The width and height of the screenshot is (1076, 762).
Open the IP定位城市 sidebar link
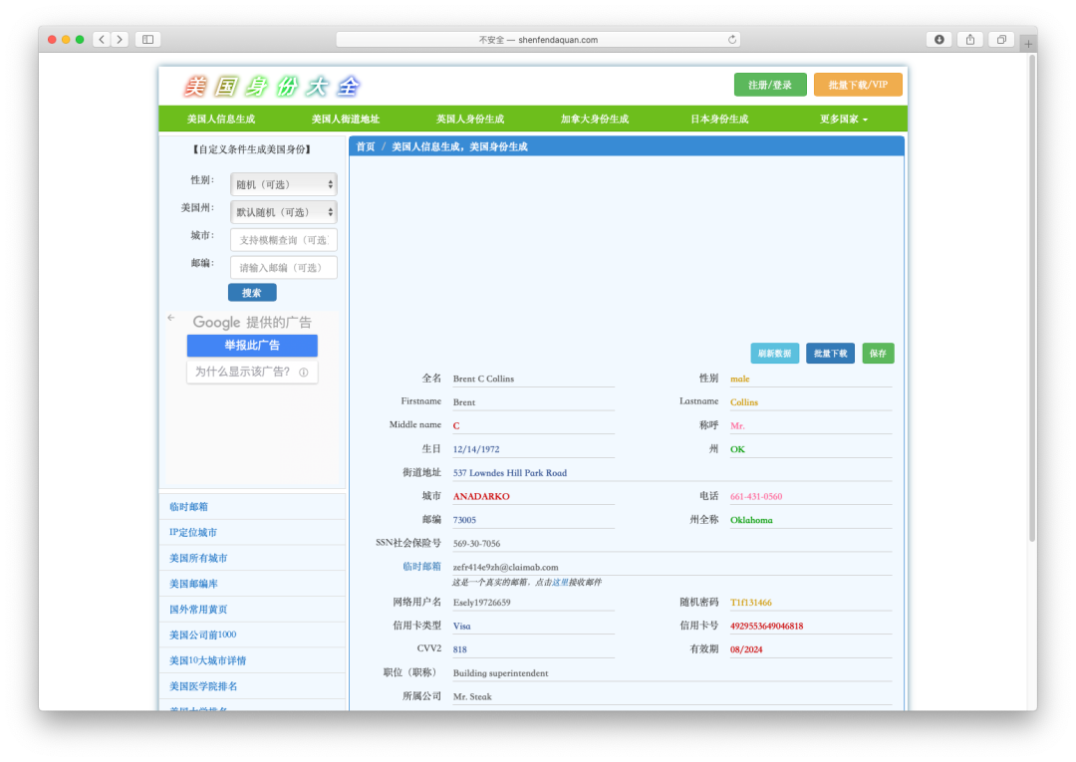tap(193, 532)
